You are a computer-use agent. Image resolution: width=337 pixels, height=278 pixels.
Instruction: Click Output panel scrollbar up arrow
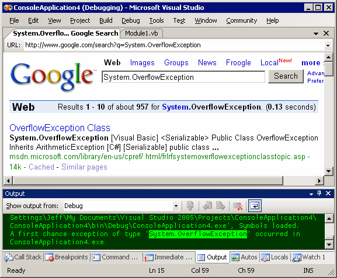click(x=329, y=219)
